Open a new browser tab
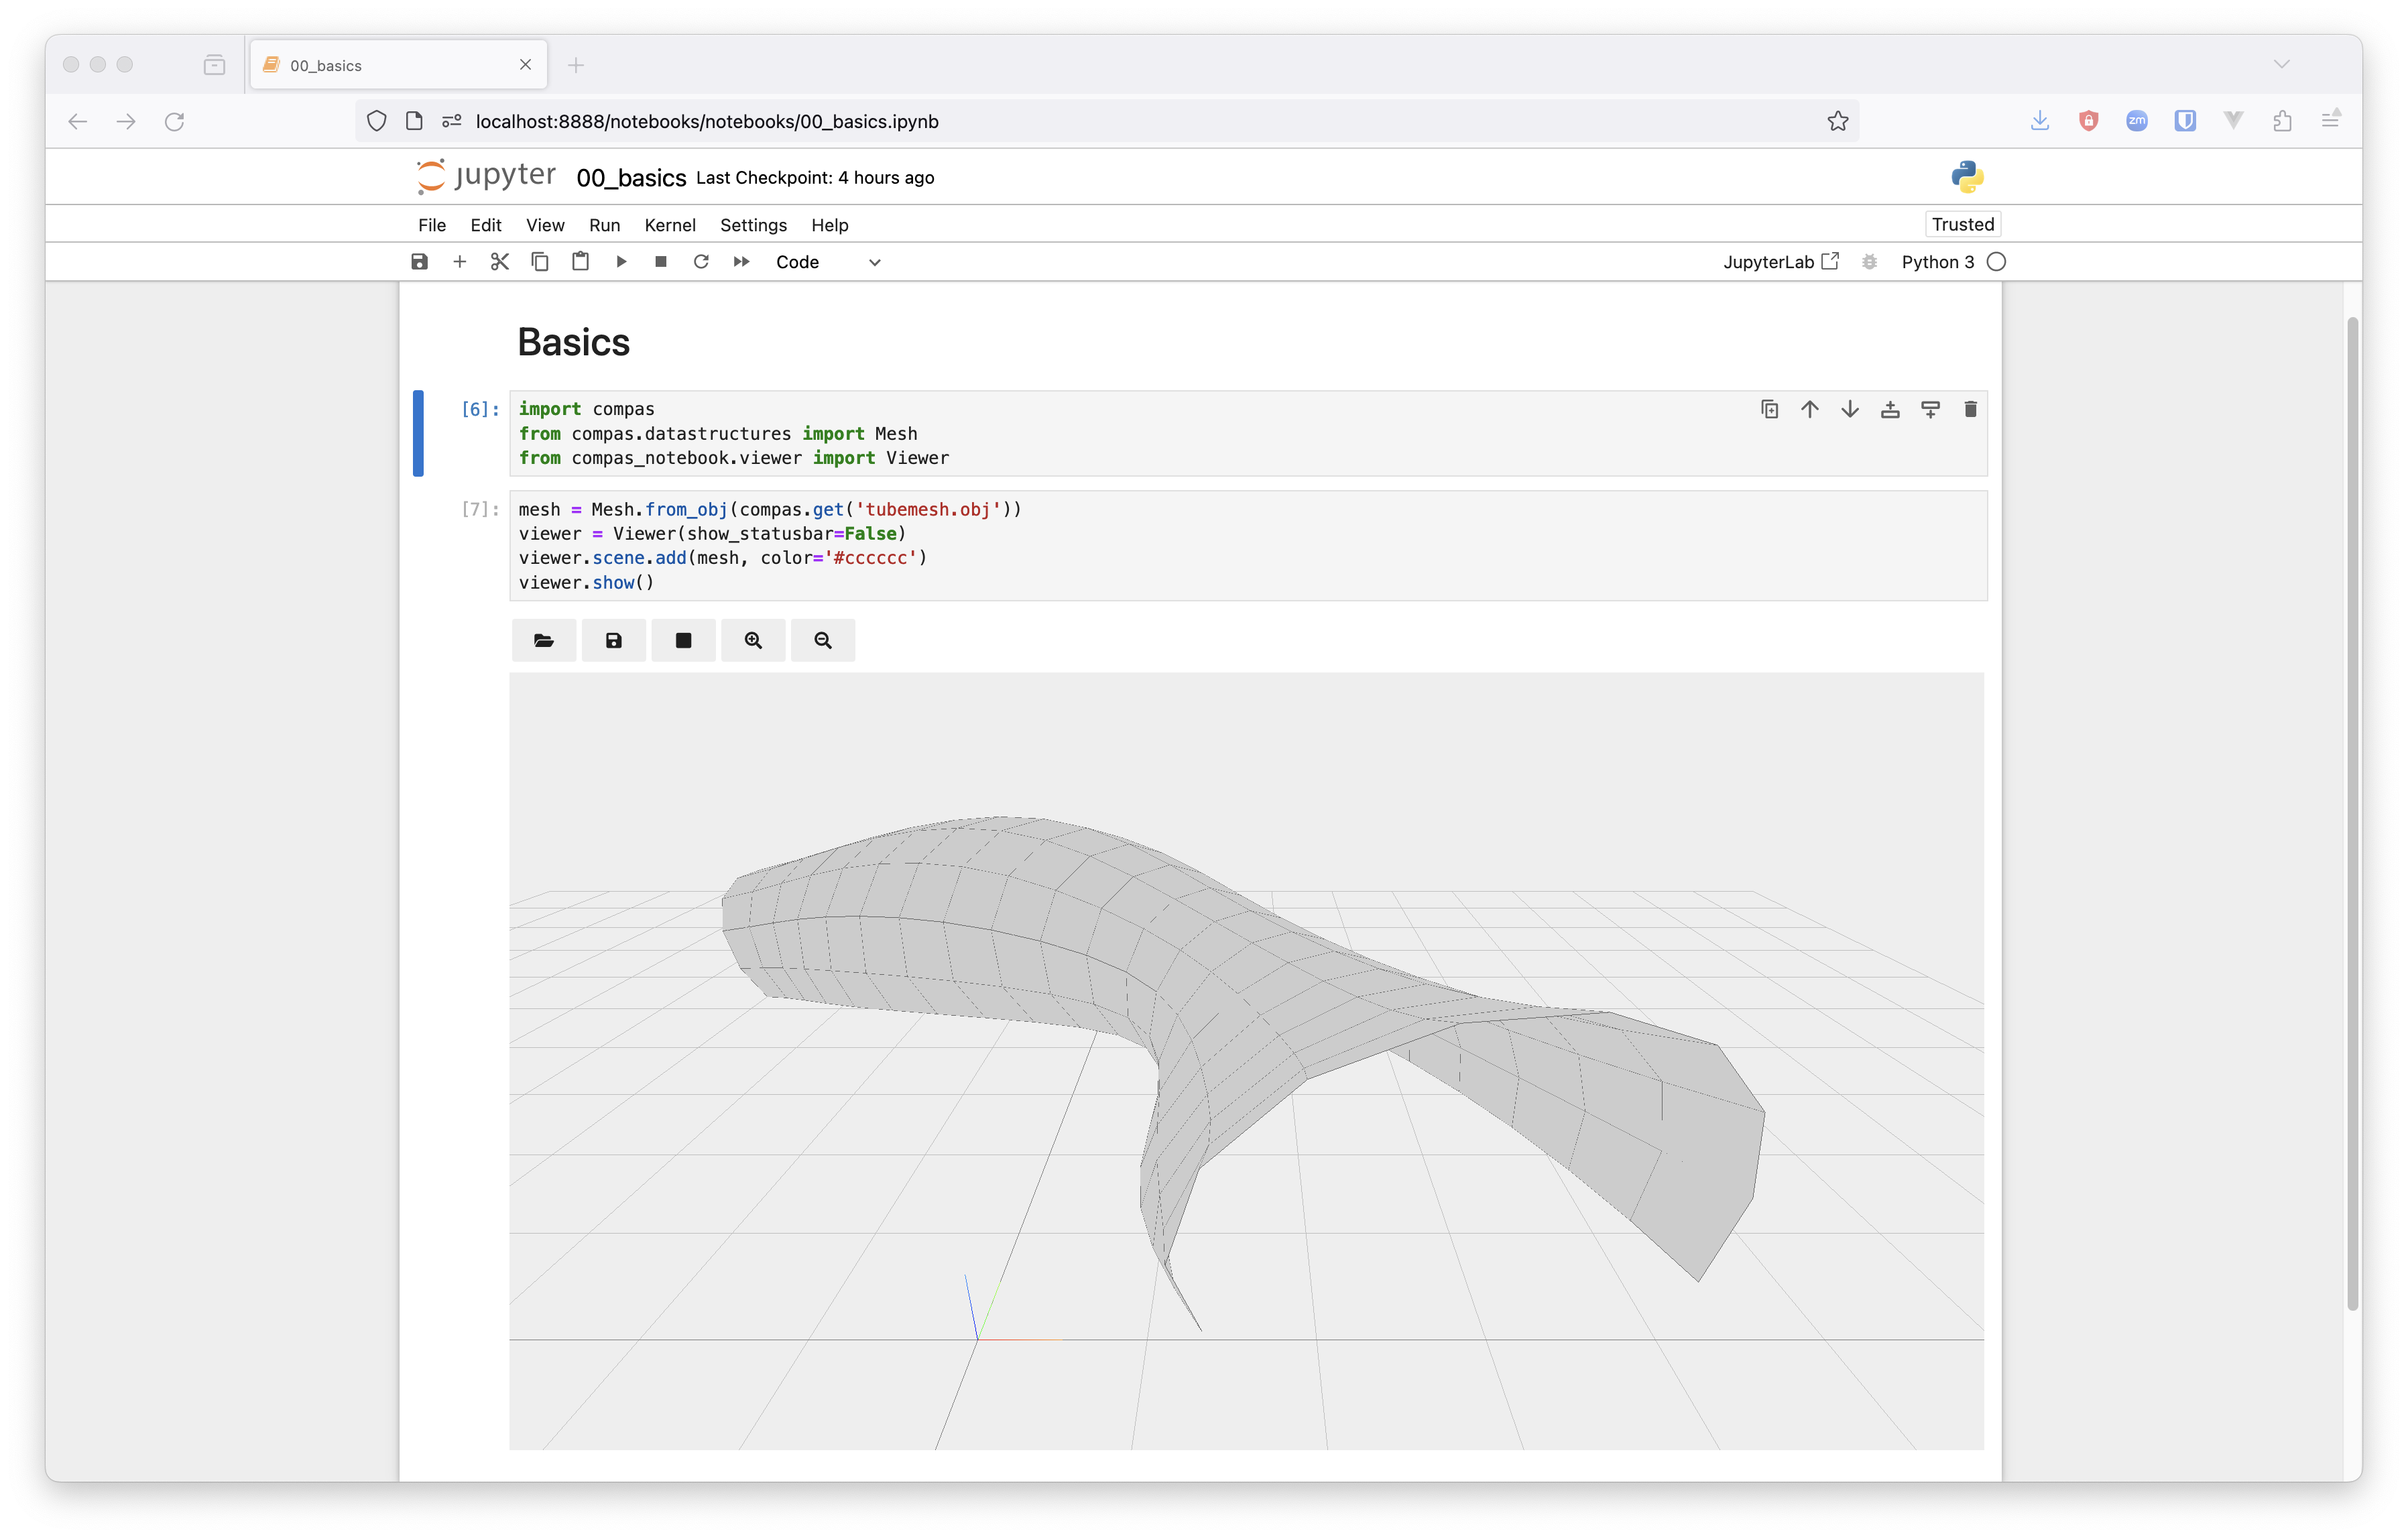Viewport: 2408px width, 1538px height. coord(576,65)
